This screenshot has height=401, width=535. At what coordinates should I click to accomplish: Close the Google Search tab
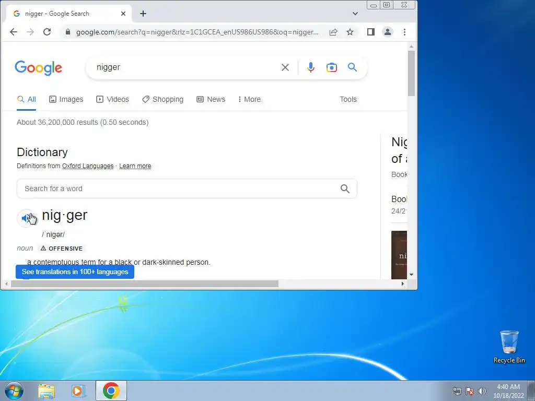(x=123, y=14)
